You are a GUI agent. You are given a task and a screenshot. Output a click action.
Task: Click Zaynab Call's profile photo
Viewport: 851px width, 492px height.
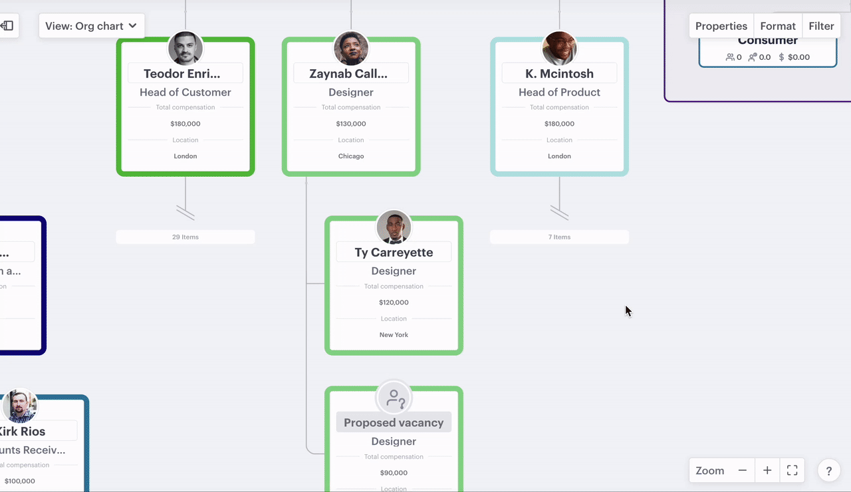(x=351, y=49)
